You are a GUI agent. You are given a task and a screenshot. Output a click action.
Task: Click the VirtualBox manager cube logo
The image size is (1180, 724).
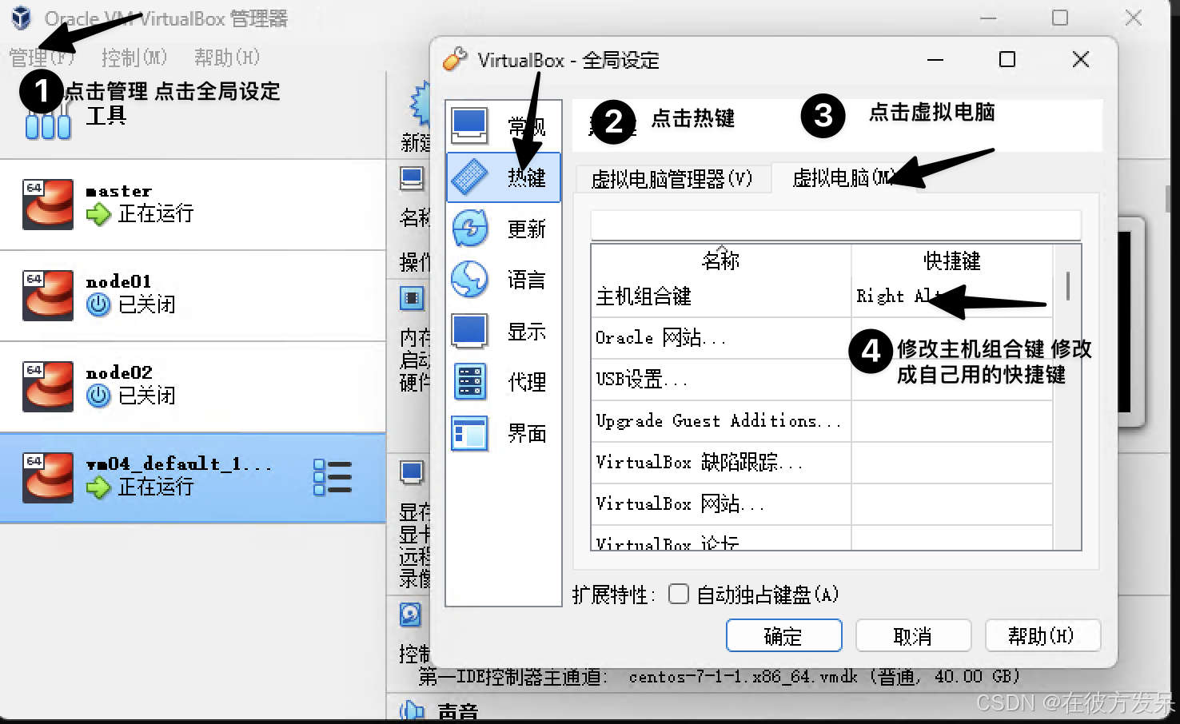(x=21, y=18)
